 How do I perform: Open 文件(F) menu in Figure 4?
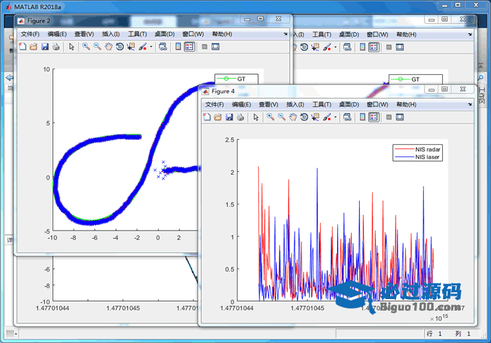[x=214, y=104]
